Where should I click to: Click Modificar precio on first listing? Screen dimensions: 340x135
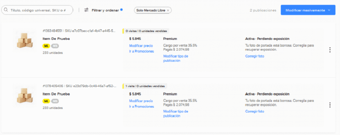point(141,46)
